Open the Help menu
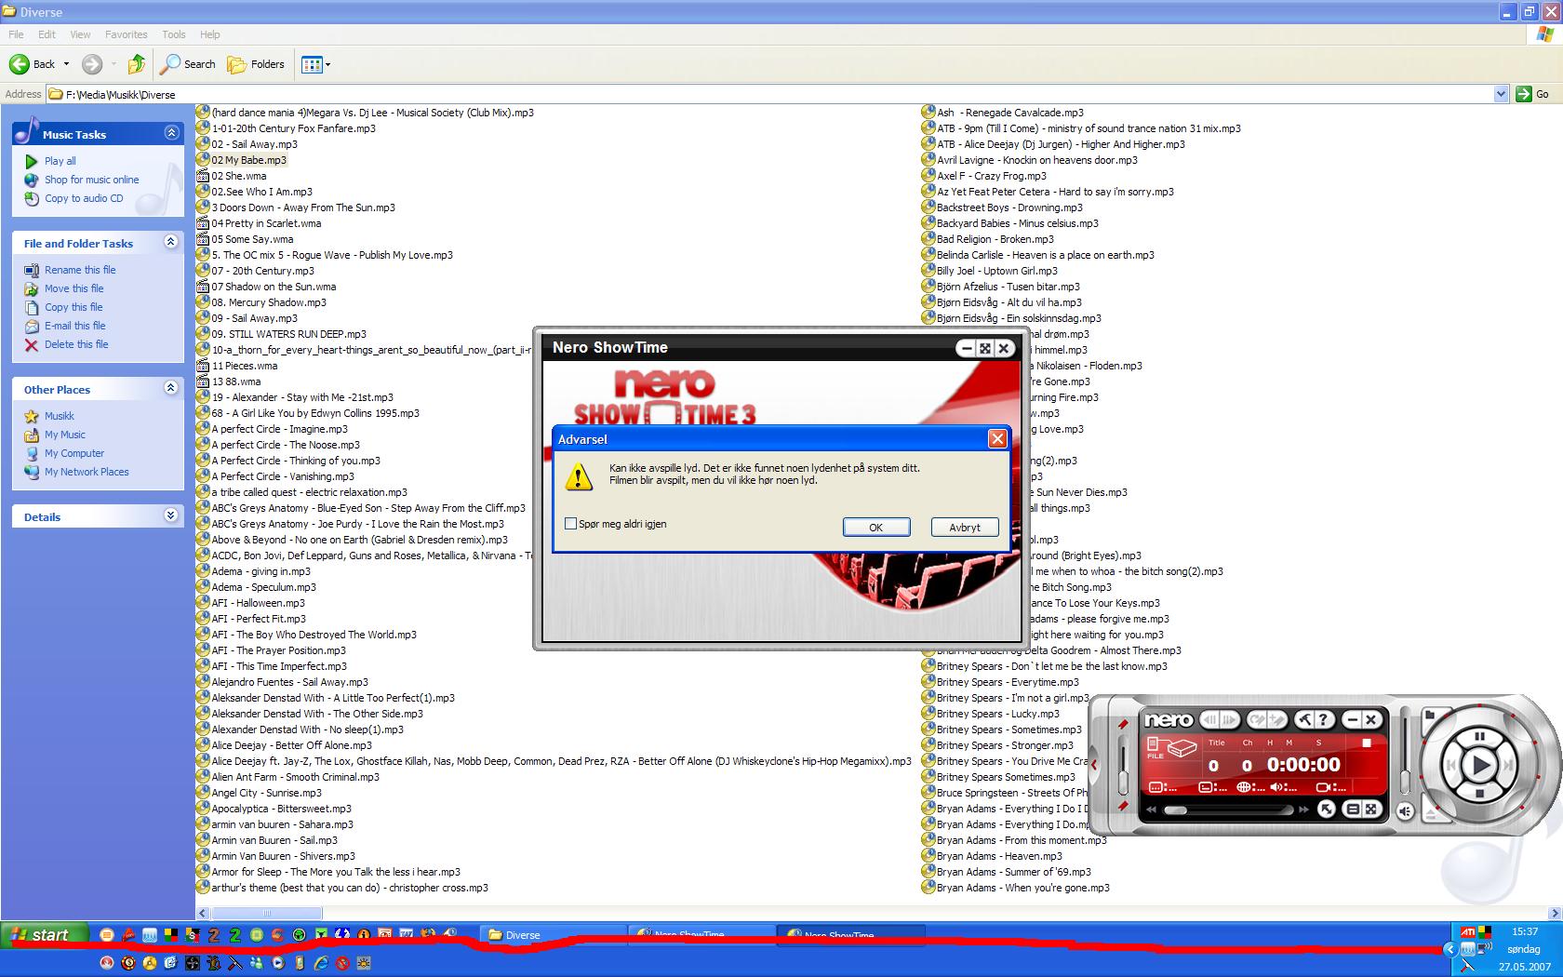Viewport: 1563px width, 977px height. [x=210, y=34]
